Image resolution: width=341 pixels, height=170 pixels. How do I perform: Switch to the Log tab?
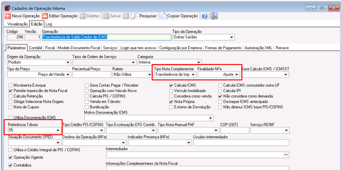pyautogui.click(x=49, y=24)
